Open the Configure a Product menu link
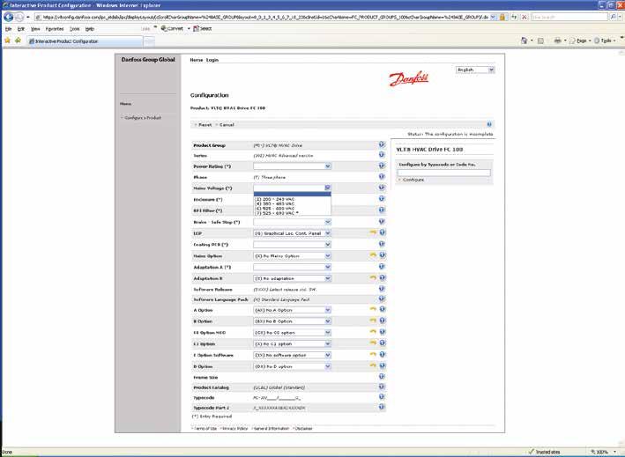 tap(143, 118)
